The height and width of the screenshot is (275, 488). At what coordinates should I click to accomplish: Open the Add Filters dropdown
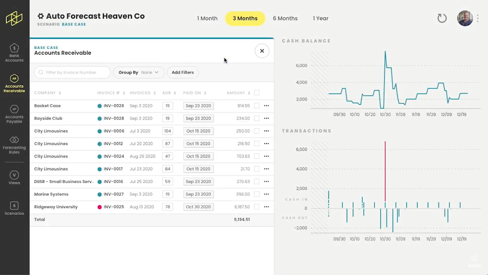pyautogui.click(x=183, y=72)
